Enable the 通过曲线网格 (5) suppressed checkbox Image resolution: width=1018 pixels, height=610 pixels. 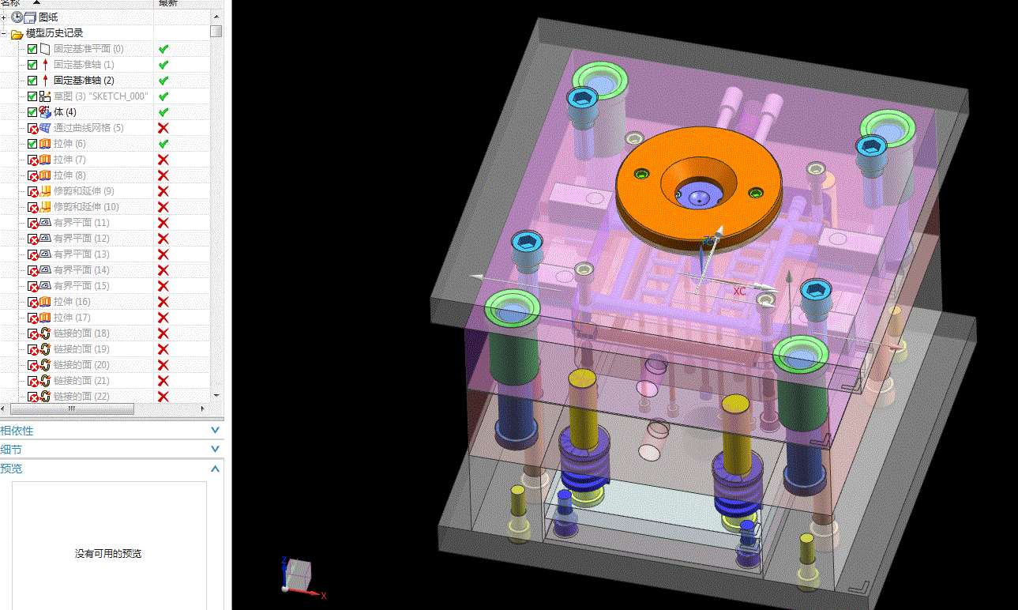[32, 128]
